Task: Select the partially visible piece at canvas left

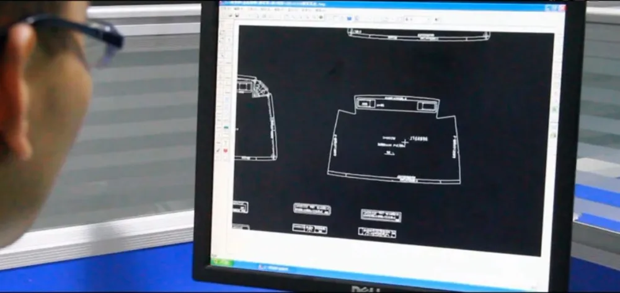Action: tap(255, 118)
